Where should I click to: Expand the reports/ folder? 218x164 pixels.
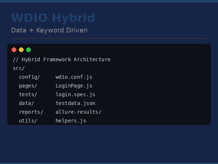coord(31,112)
